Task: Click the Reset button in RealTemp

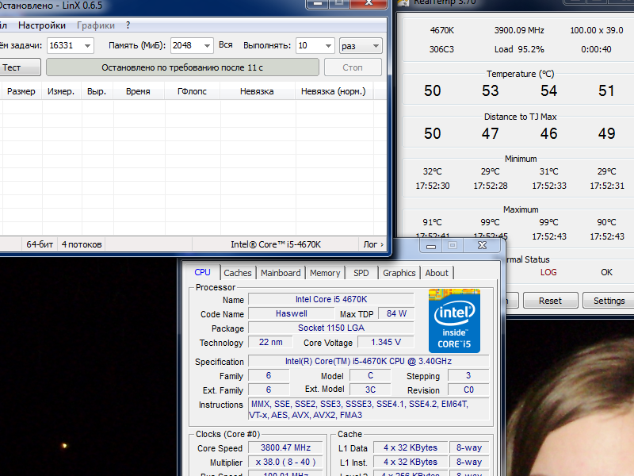Action: [x=550, y=301]
